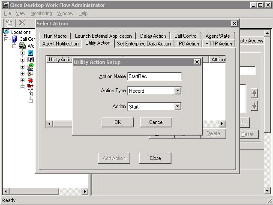Collapse the last child tree node
Image resolution: width=273 pixels, height=205 pixels.
tap(31, 101)
